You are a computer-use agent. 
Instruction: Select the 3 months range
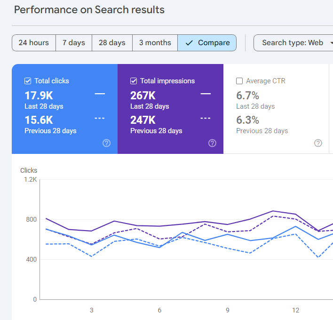[155, 43]
